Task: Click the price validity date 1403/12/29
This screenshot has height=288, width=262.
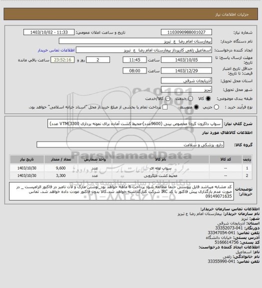Action: [186, 70]
